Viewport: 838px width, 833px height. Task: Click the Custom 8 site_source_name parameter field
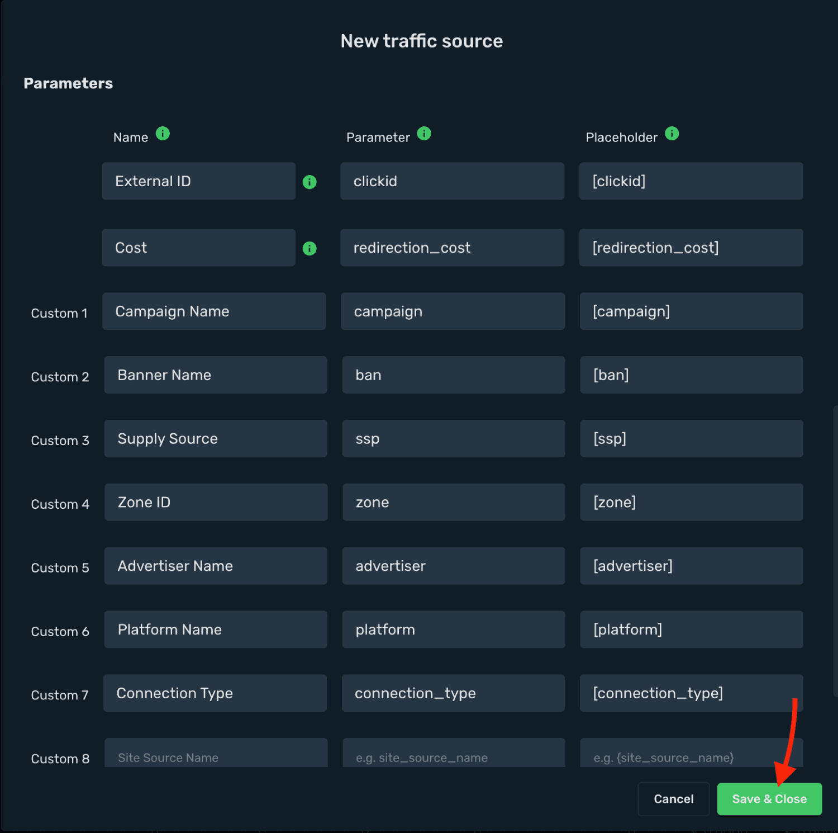[454, 753]
